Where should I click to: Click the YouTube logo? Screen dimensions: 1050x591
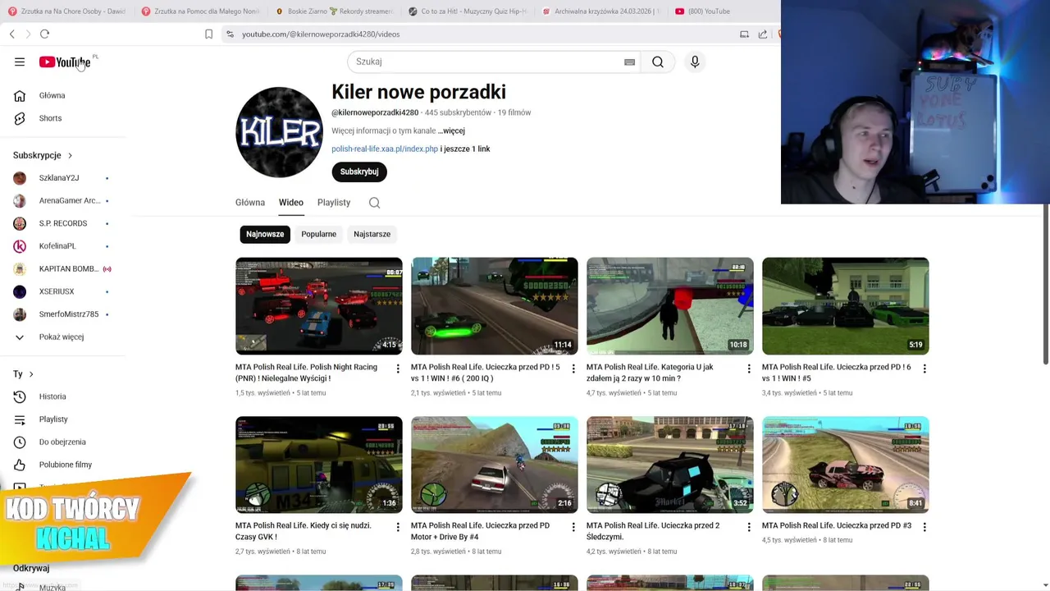click(65, 62)
